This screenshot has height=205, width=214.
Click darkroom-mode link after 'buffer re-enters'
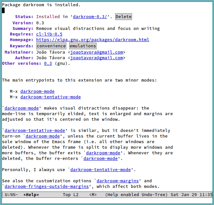tap(101, 158)
